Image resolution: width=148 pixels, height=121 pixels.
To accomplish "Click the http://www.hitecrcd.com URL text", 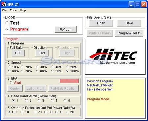I will pyautogui.click(x=117, y=63).
